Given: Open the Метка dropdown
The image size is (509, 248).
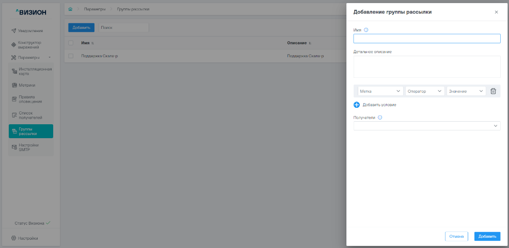Looking at the screenshot, I should click(380, 91).
